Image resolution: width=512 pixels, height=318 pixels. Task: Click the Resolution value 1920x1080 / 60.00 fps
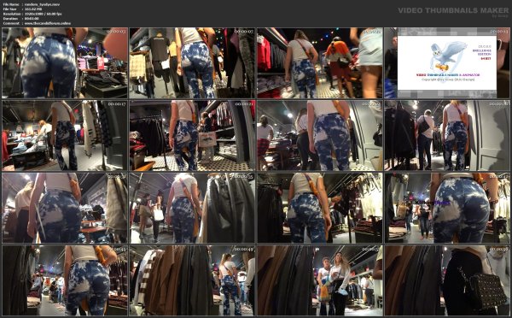44,14
